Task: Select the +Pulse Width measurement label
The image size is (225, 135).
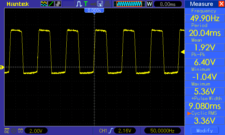Action: tap(206, 98)
